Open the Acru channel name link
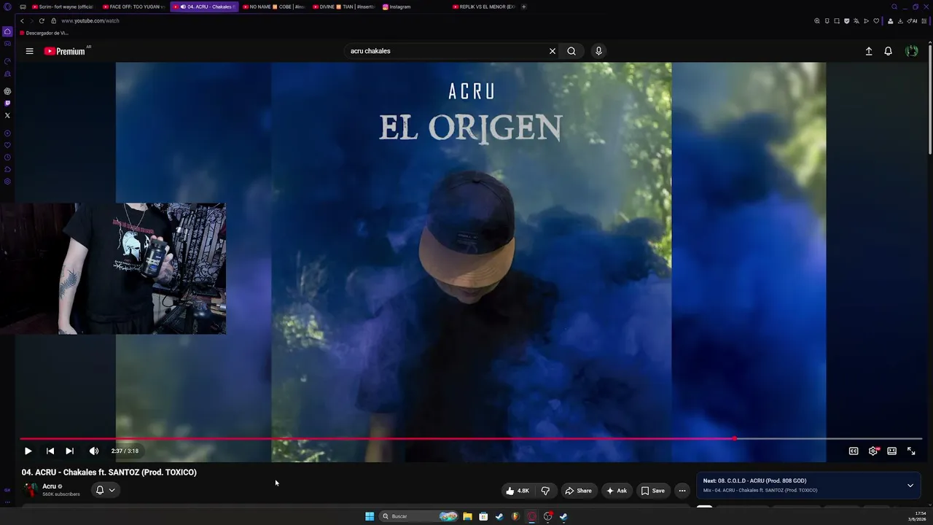The image size is (933, 525). pyautogui.click(x=49, y=486)
